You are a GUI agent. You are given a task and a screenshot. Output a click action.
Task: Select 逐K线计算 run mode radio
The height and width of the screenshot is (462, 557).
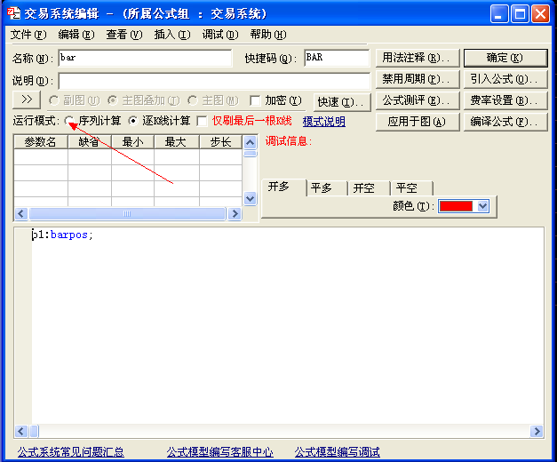coord(133,121)
